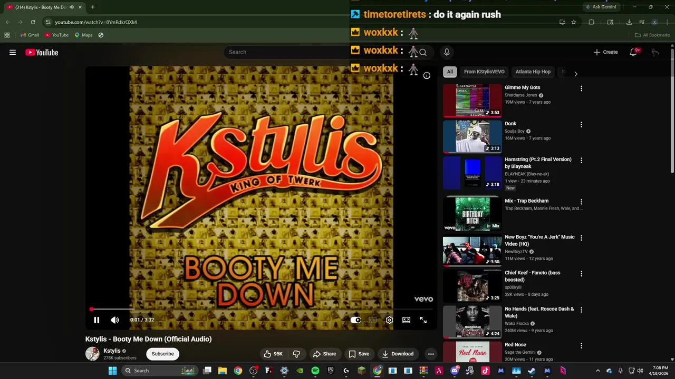675x379 pixels.
Task: Show hidden system tray icons
Action: 597,371
